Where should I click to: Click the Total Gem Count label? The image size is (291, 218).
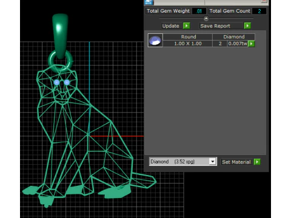(x=230, y=11)
